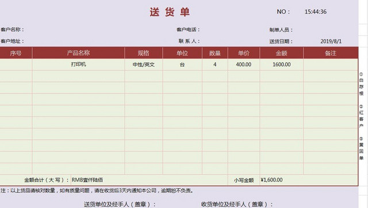This screenshot has width=368, height=208.
Task: Select the 备注 column header
Action: (331, 53)
